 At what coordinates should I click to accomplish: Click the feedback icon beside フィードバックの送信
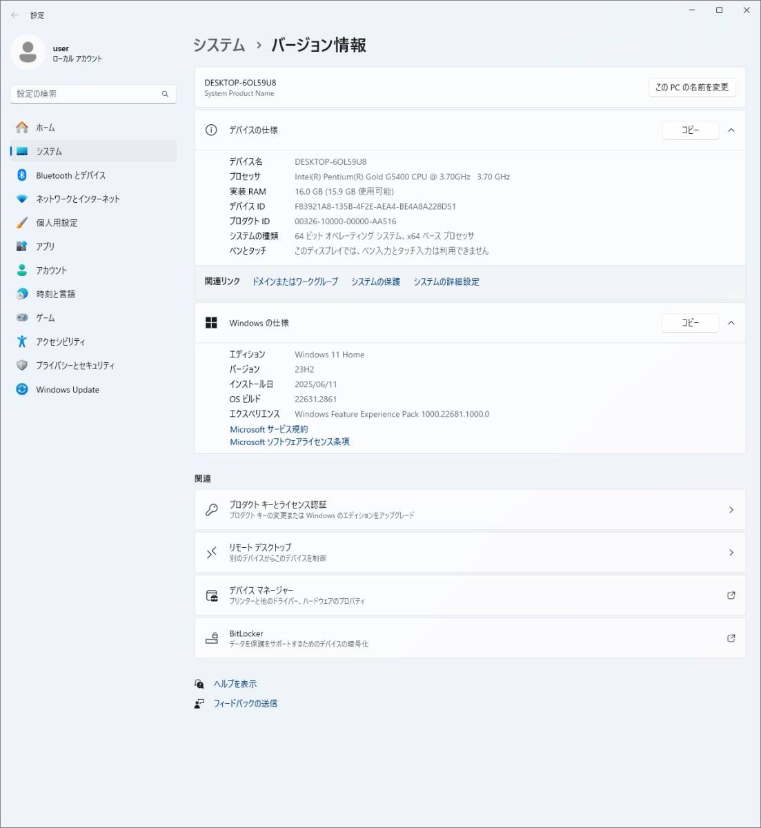tap(199, 703)
